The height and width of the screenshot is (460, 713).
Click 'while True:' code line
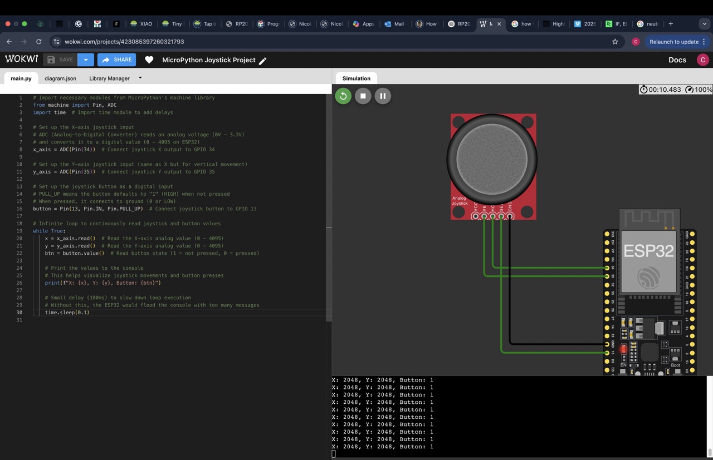coord(49,231)
